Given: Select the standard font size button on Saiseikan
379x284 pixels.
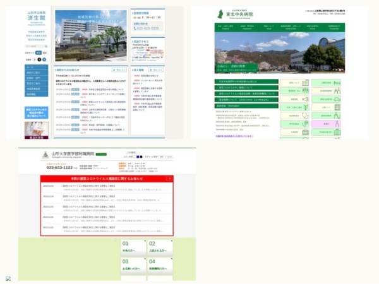Looking at the screenshot, I should point(38,52).
